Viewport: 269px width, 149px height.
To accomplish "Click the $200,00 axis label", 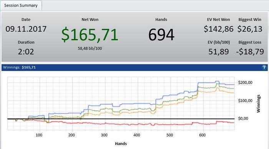I will coord(245,83).
